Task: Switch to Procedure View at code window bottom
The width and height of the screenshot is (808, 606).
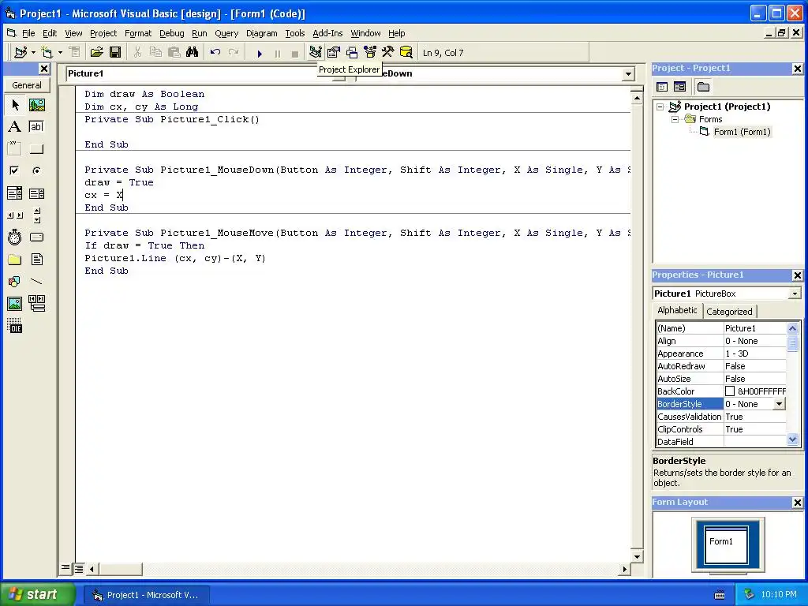Action: point(65,568)
